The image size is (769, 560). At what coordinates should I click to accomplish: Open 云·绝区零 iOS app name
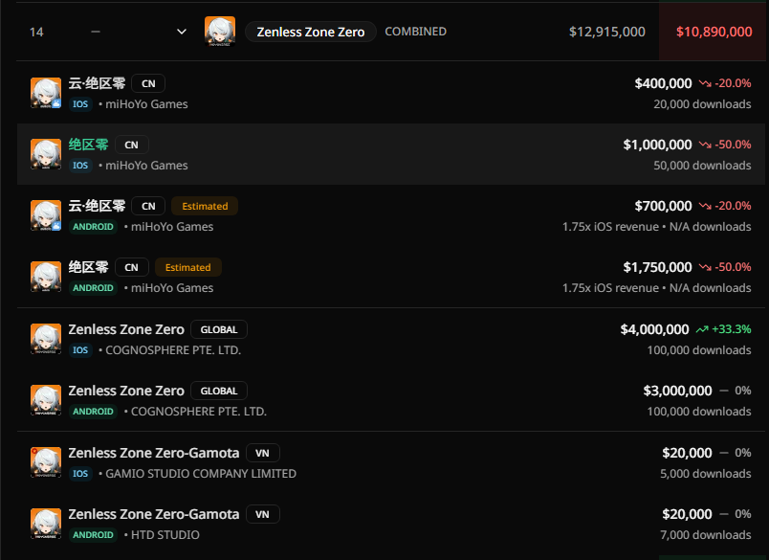97,83
